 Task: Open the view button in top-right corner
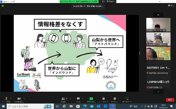tap(171, 5)
